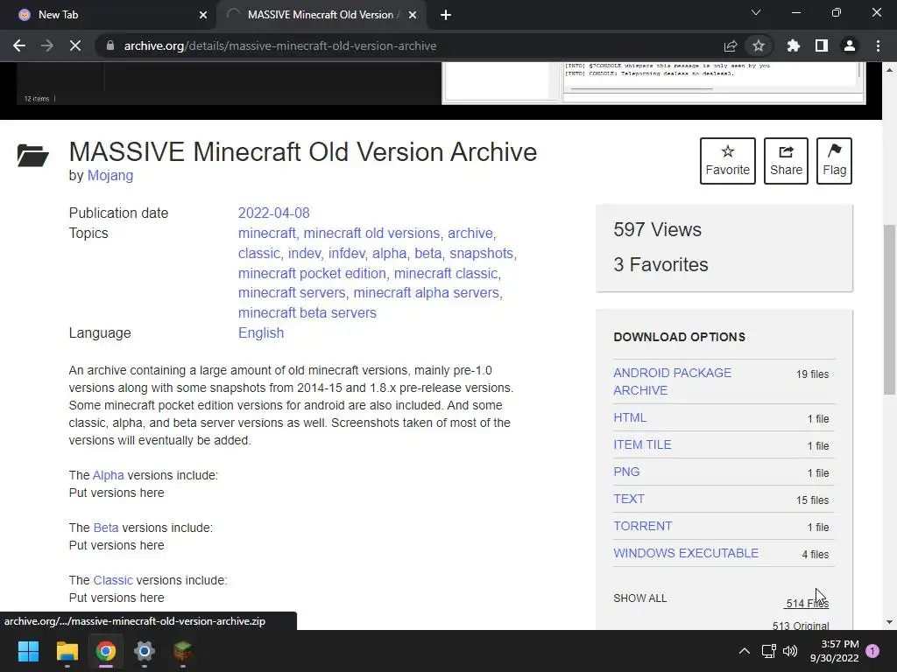Select the MASSIVE Minecraft Old Version tab
This screenshot has width=897, height=672.
321,15
